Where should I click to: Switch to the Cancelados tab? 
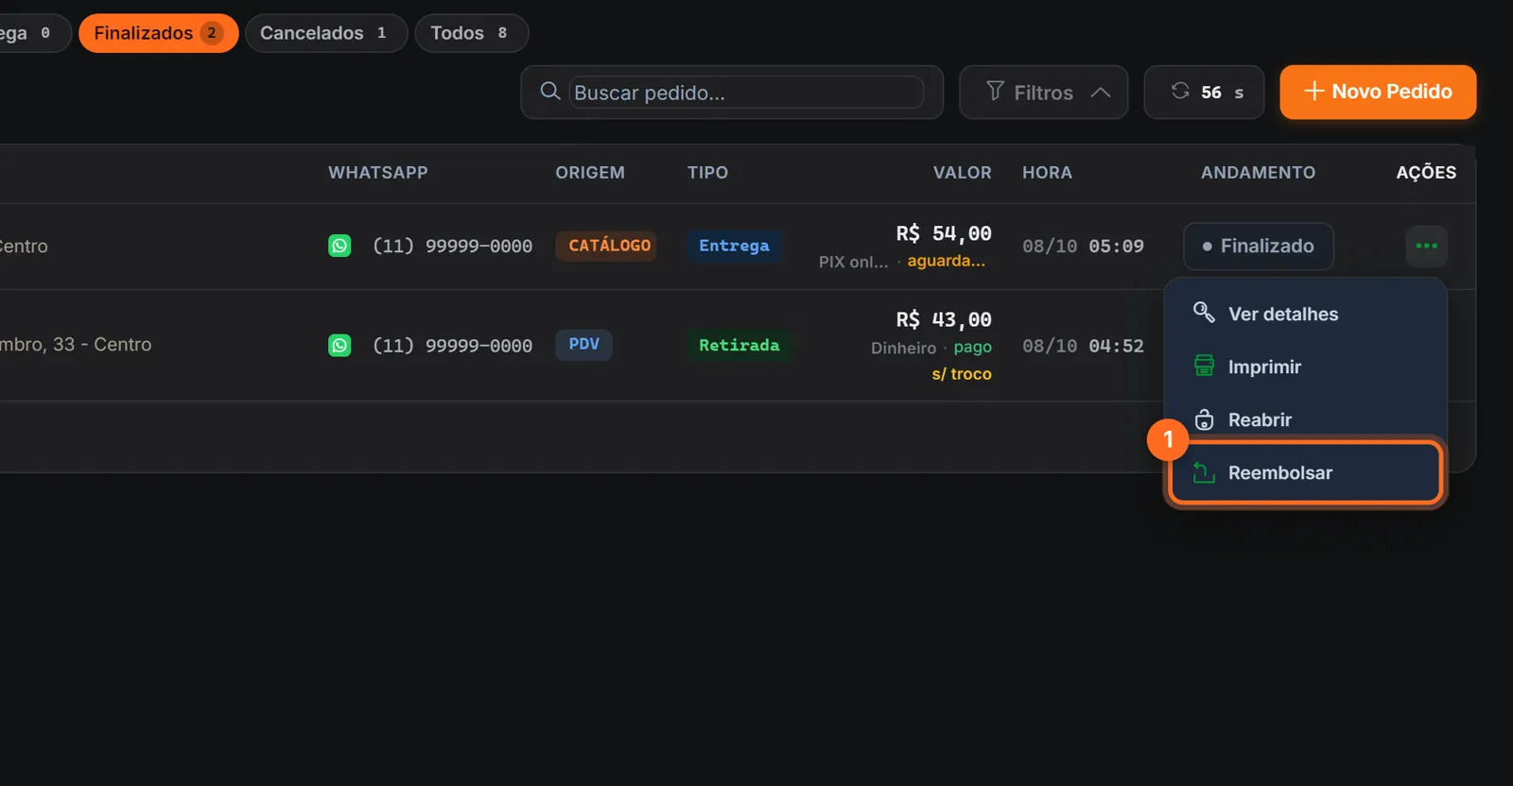point(326,33)
